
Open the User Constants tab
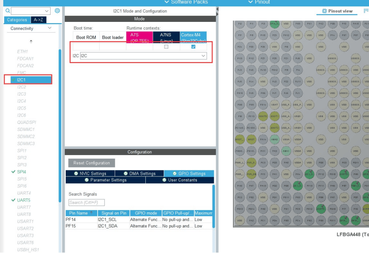tap(180, 180)
